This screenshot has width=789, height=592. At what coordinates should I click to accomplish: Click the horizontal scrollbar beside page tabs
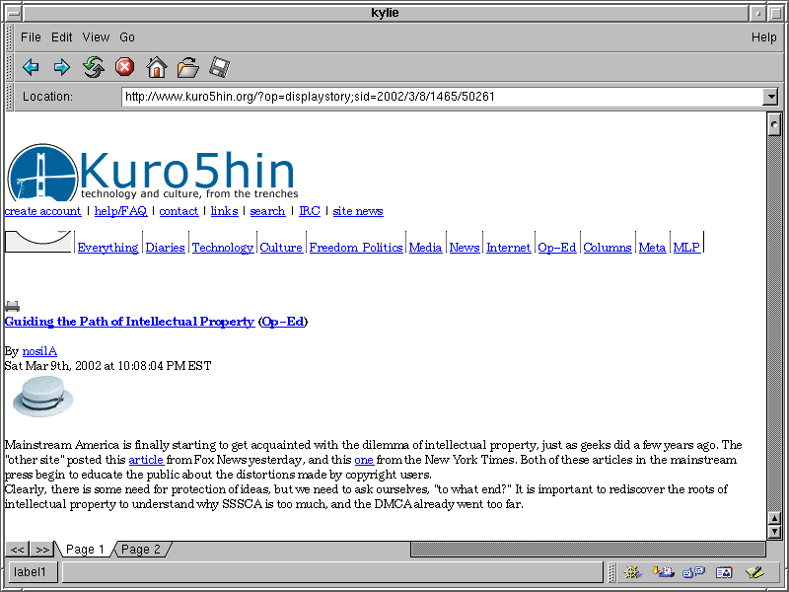tap(588, 550)
